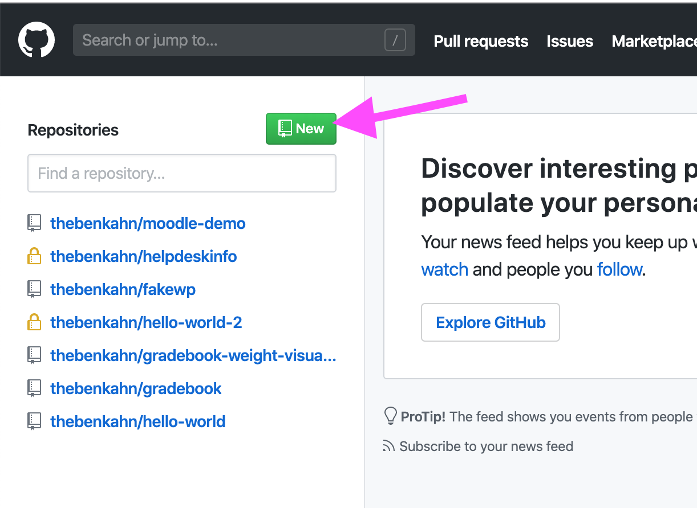Subscribe to your news feed
The image size is (697, 508).
coord(486,446)
